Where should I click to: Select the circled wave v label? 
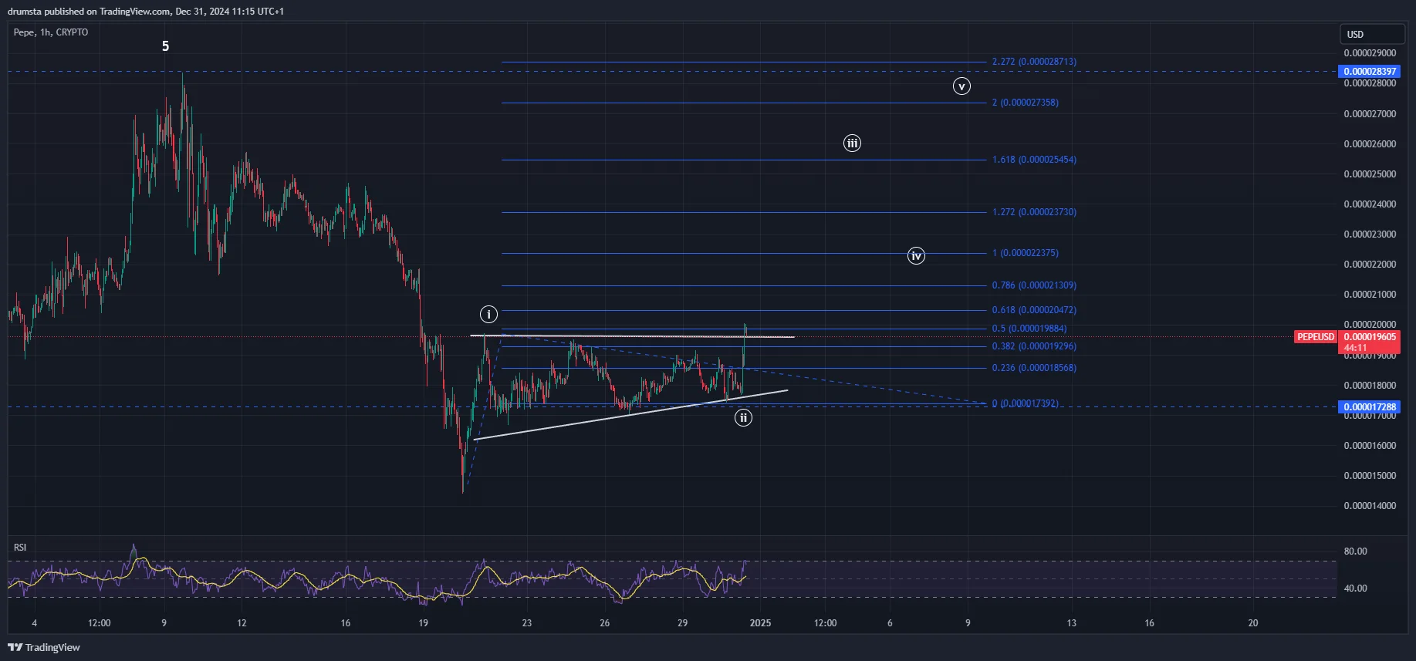click(961, 86)
